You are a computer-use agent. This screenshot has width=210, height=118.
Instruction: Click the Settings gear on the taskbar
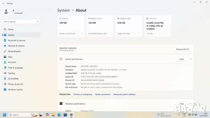tap(71, 115)
